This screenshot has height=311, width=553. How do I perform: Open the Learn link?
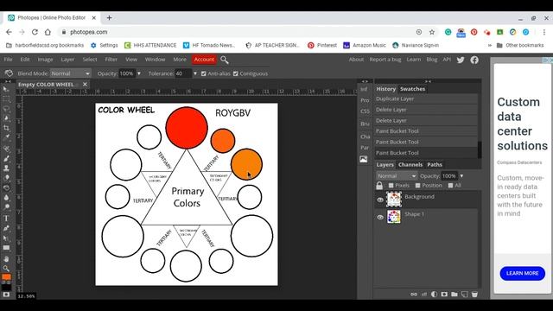point(414,60)
